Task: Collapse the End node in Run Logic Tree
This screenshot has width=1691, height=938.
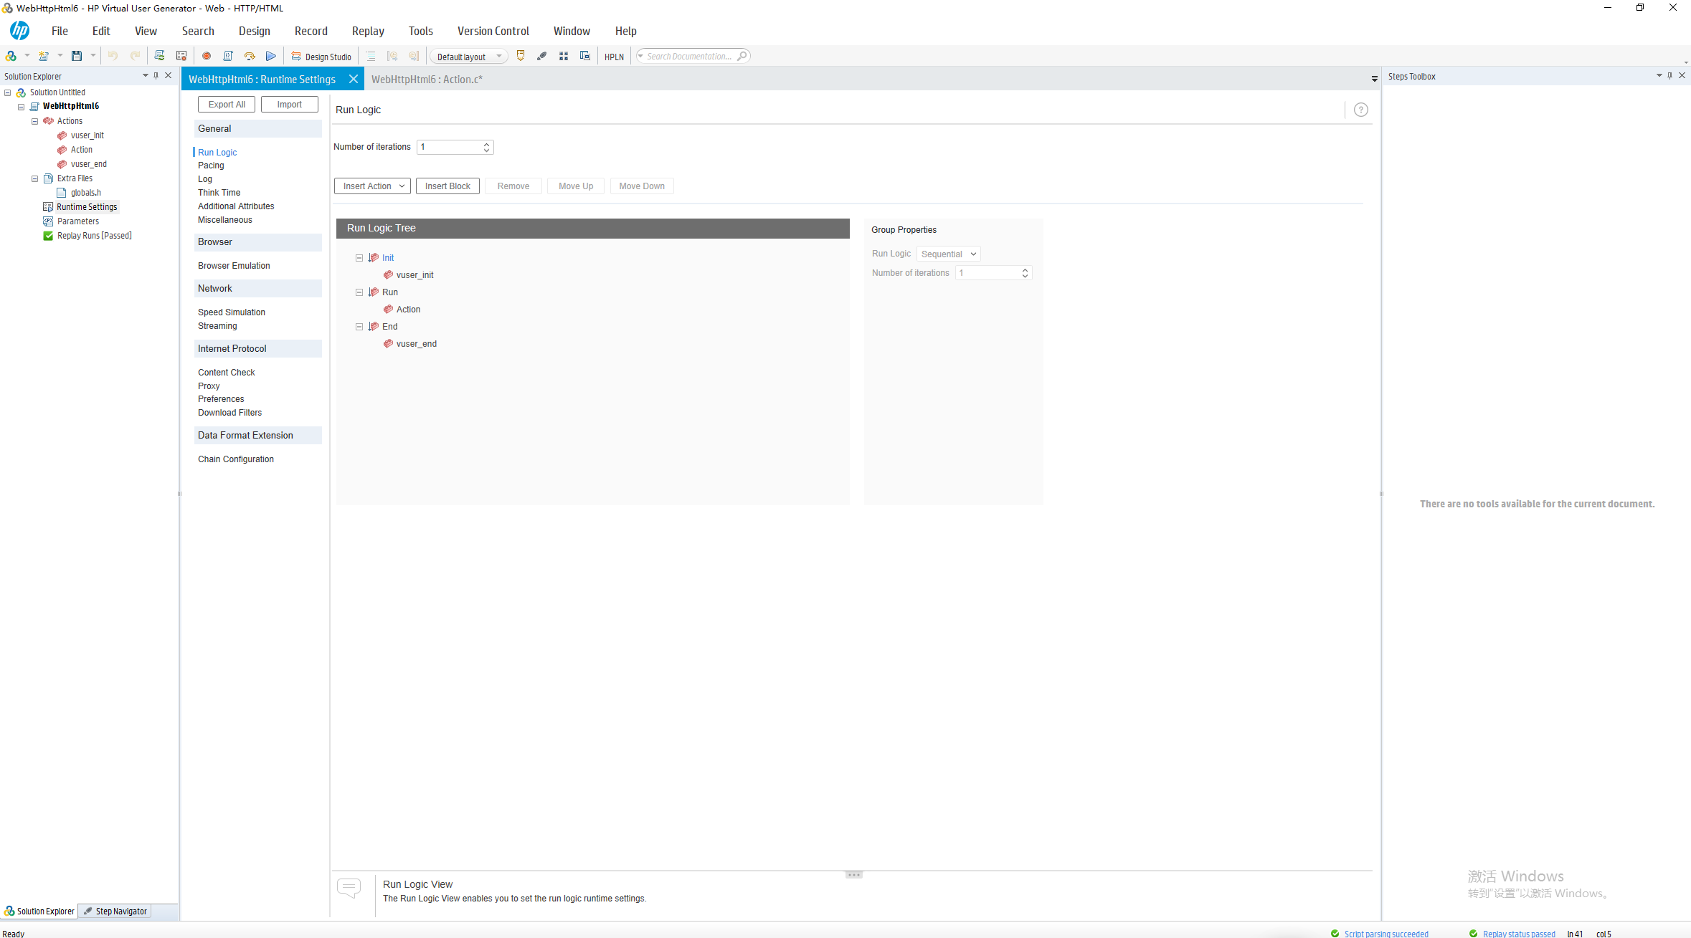Action: click(359, 327)
